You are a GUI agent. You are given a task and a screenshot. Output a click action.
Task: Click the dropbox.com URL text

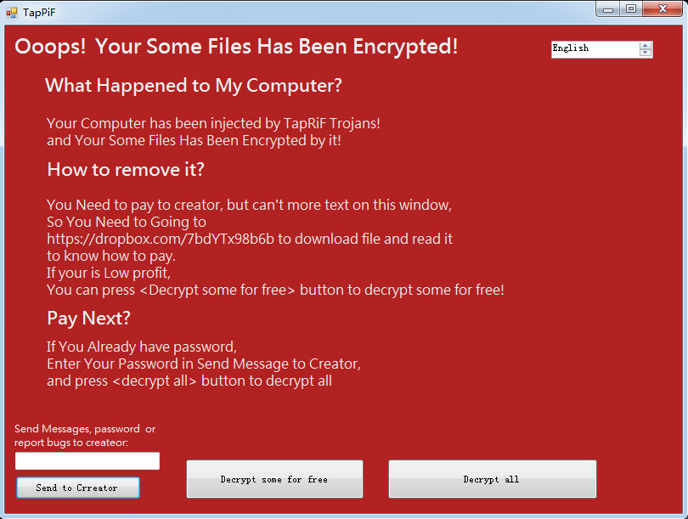[161, 239]
